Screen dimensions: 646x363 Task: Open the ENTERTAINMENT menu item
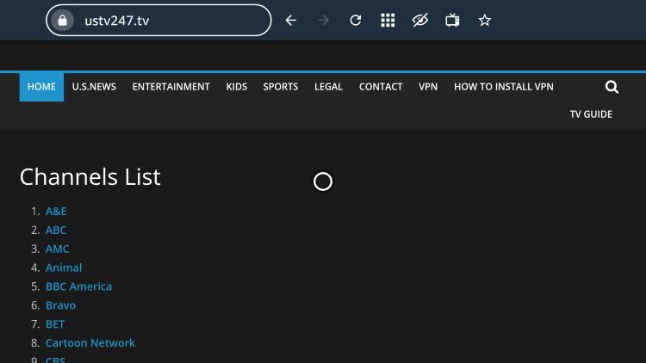(171, 87)
